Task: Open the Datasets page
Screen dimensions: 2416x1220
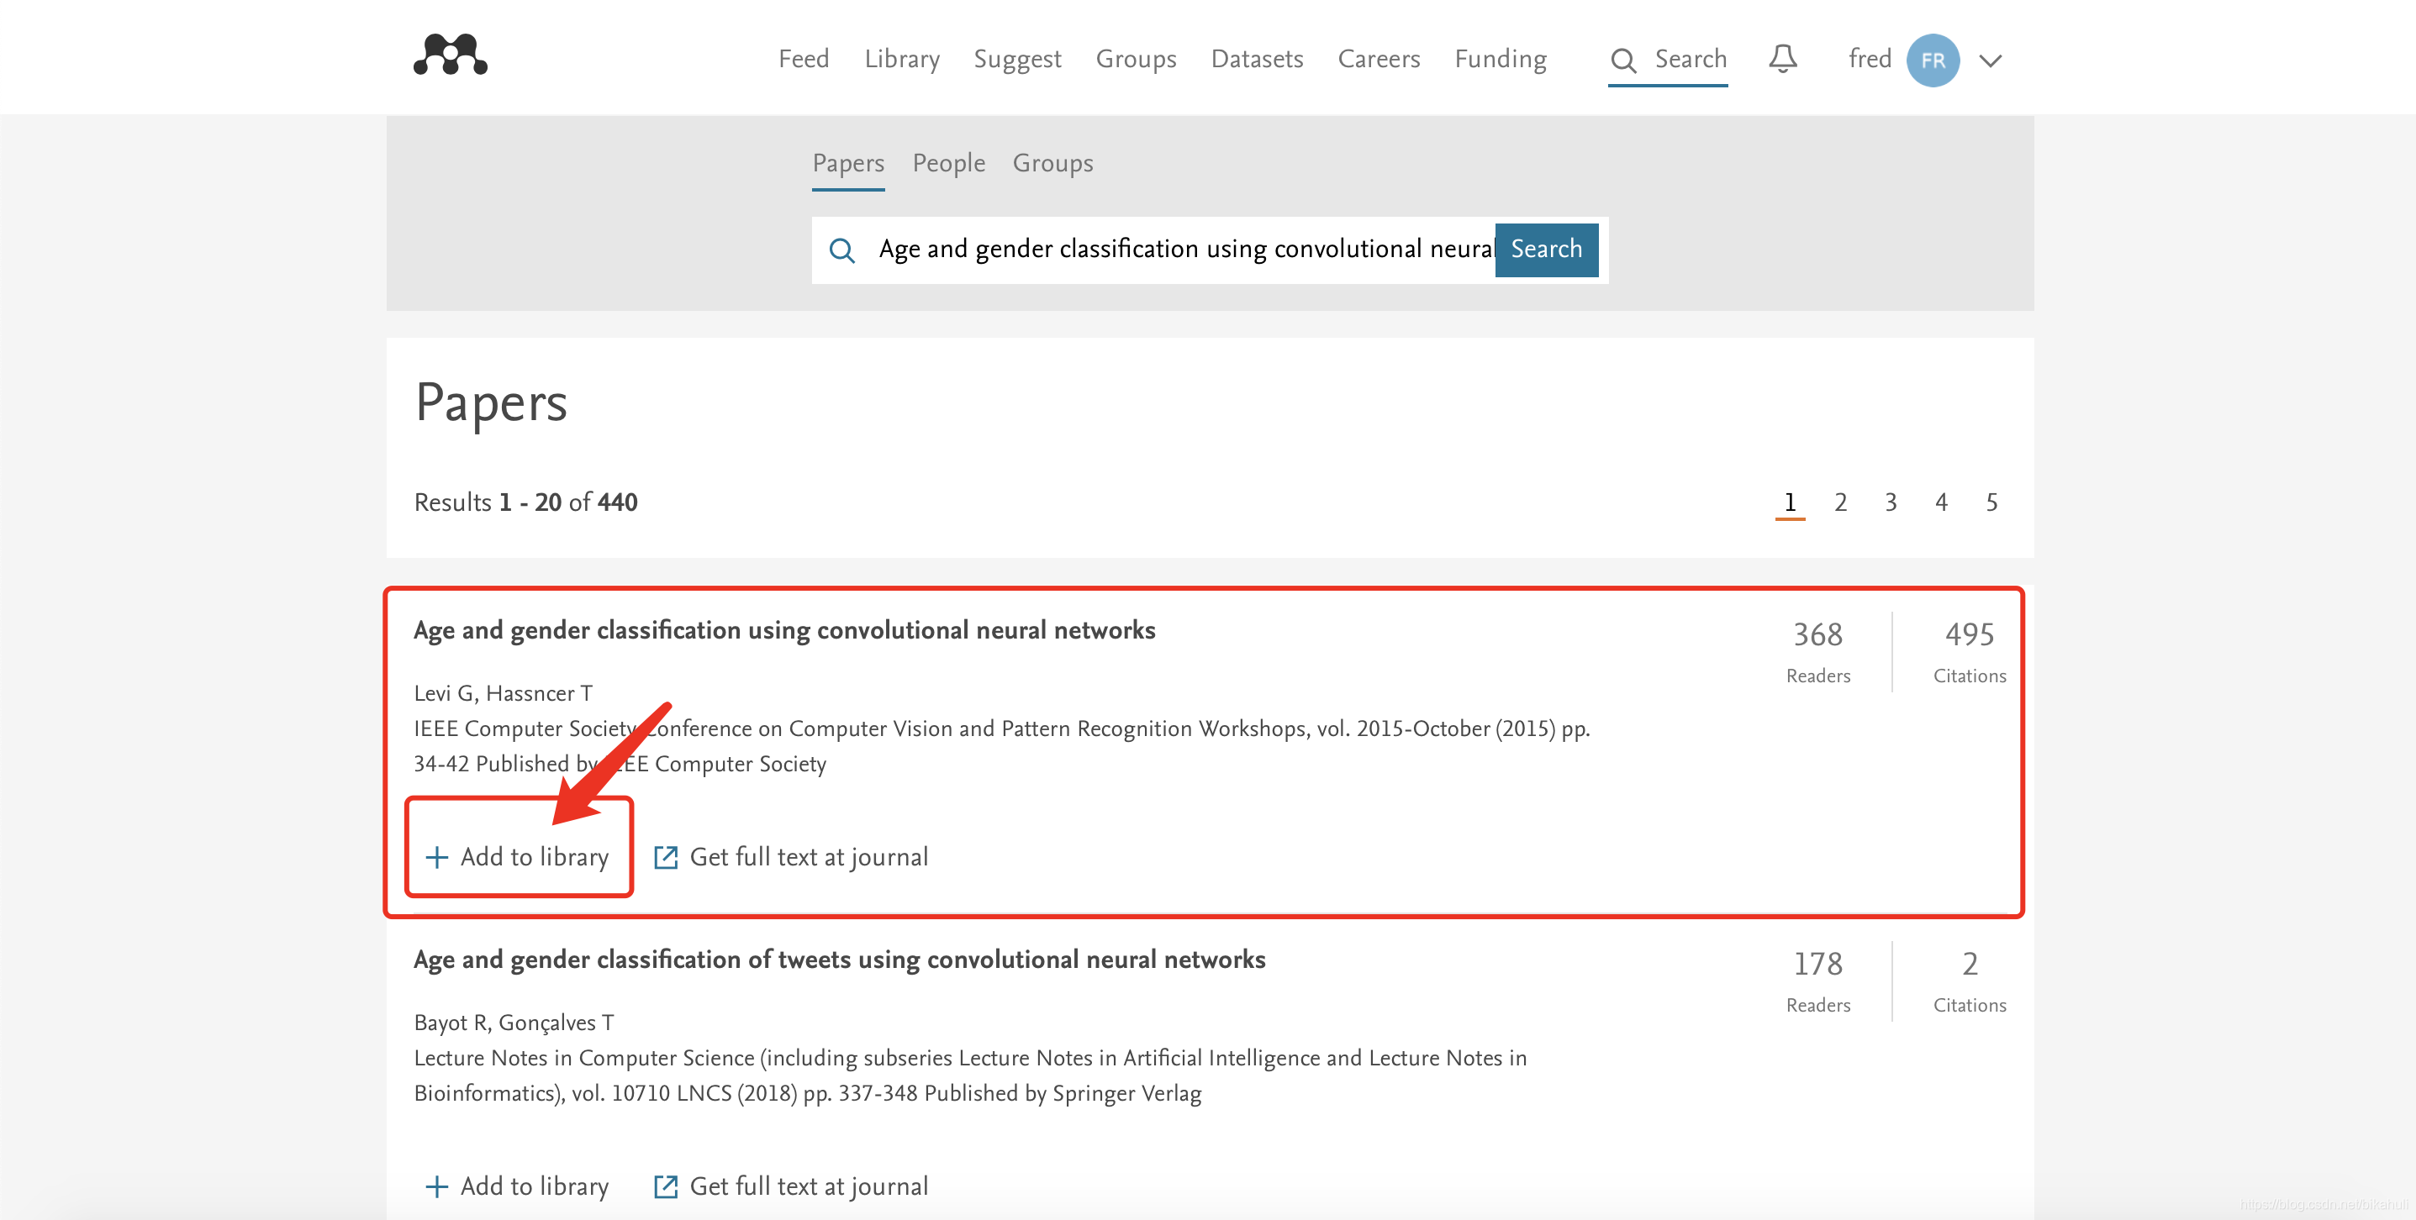Action: click(x=1257, y=59)
